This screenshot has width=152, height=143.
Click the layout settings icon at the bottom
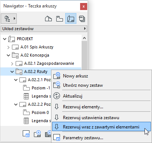26,134
